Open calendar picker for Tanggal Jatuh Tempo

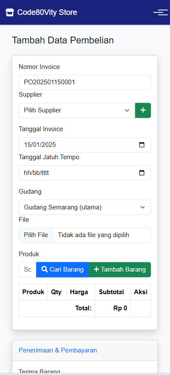pos(142,173)
